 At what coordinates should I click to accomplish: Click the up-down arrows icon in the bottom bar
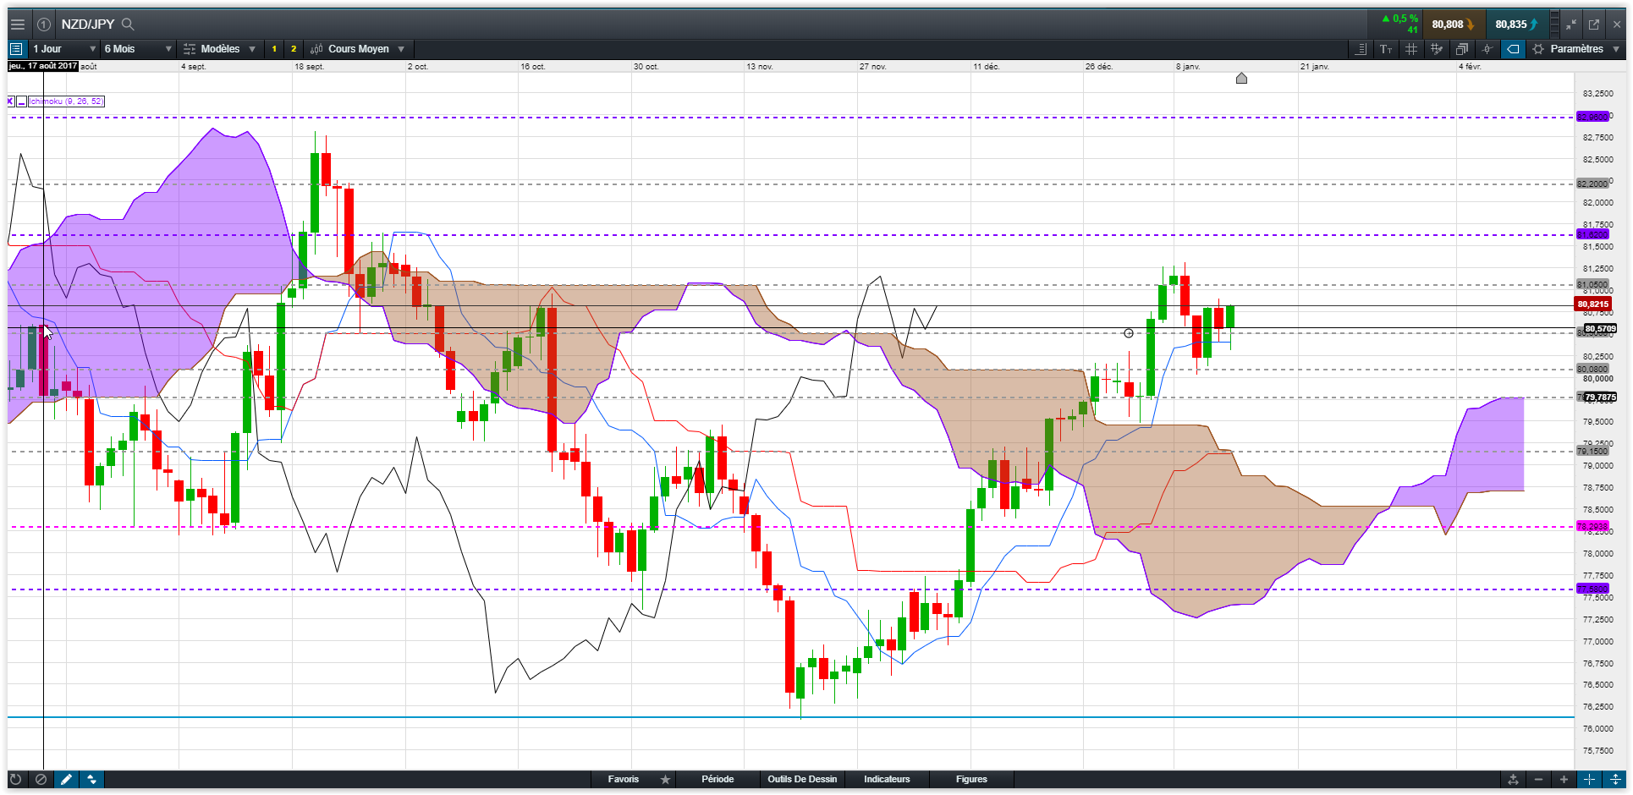[x=91, y=779]
